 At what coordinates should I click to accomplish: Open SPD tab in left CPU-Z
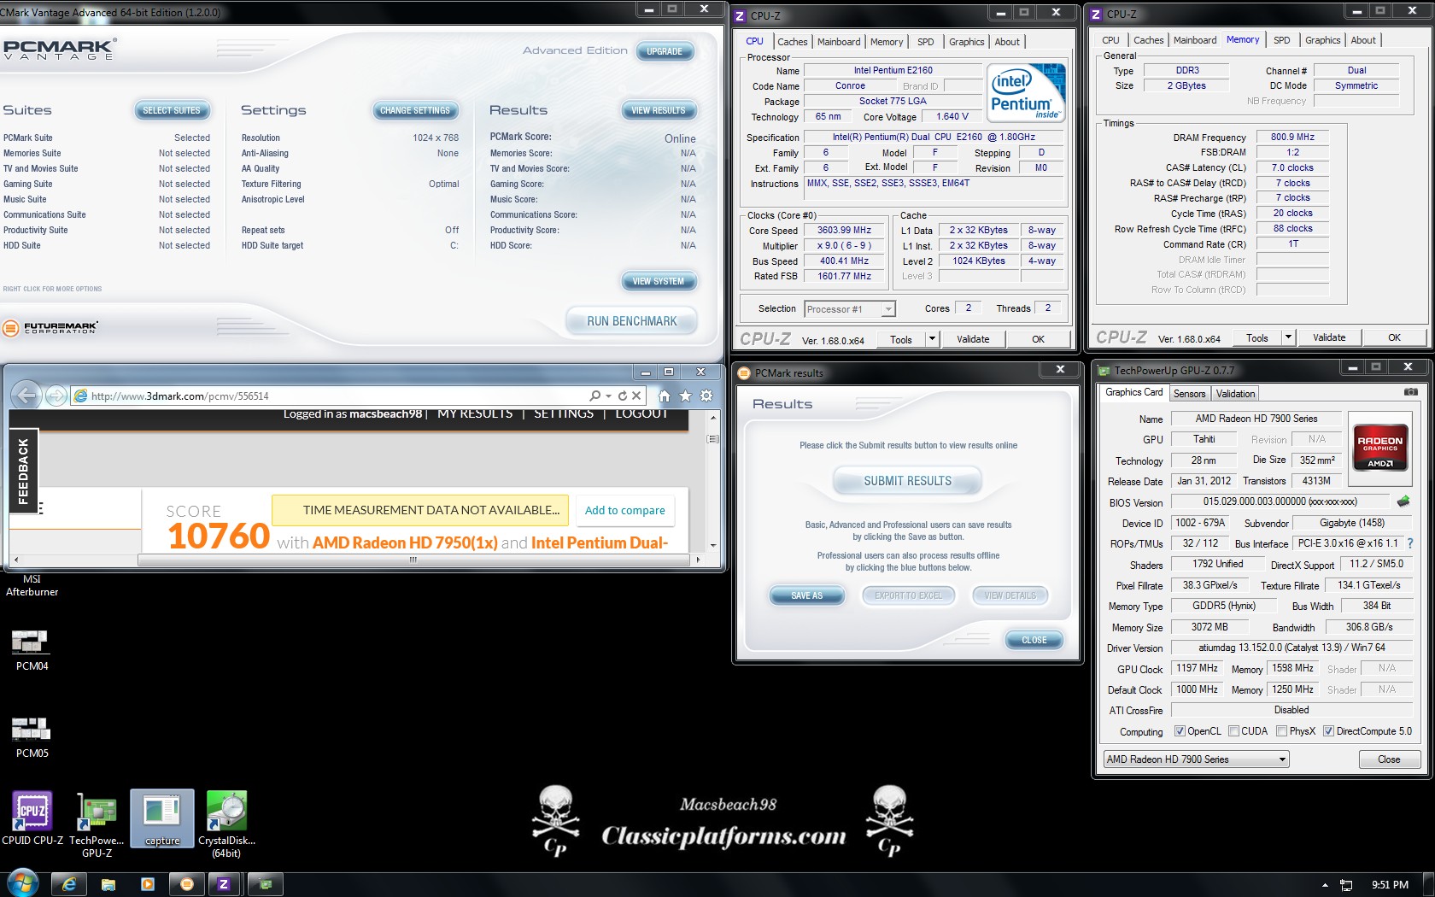click(x=925, y=42)
